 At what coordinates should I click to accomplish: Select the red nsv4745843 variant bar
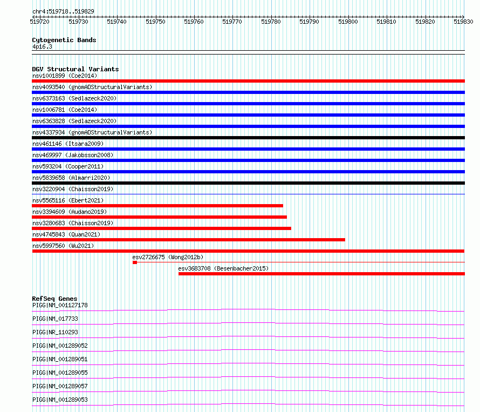188,240
